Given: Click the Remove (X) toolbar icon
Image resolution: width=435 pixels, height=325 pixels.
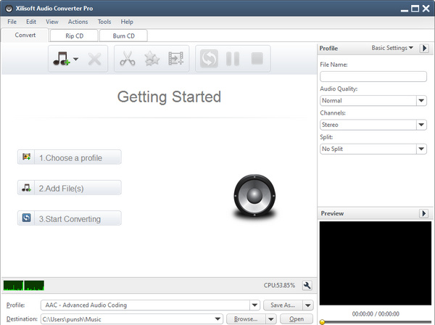Looking at the screenshot, I should [94, 59].
